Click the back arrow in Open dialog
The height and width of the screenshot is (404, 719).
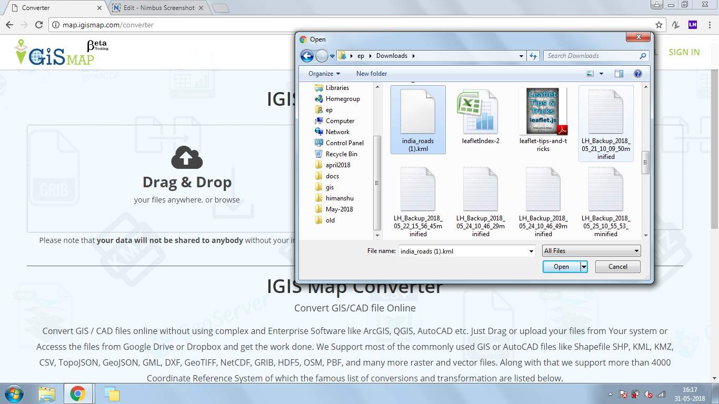tap(307, 56)
